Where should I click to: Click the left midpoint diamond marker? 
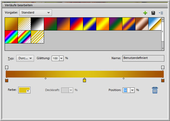pos(45,79)
